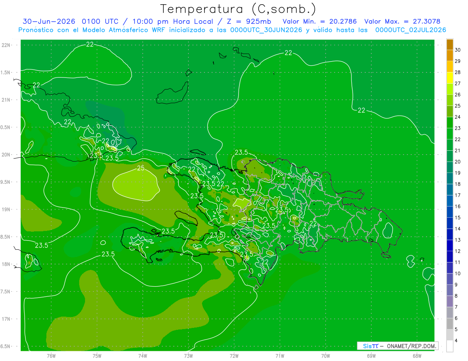Click the legend swatch between 25 and 26
The width and height of the screenshot is (468, 361).
coord(450,100)
